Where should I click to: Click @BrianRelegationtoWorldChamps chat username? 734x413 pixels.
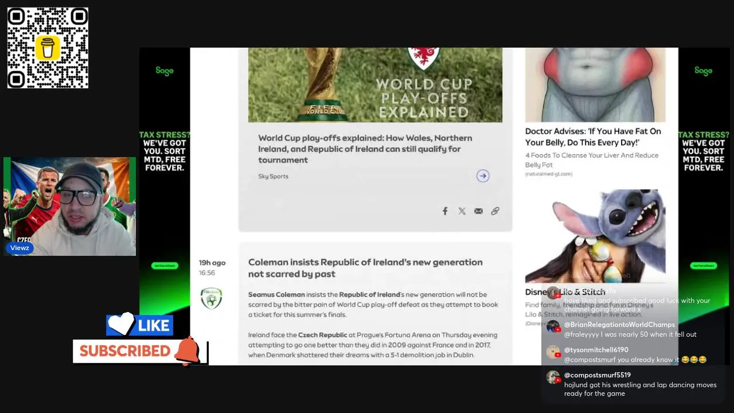pos(619,325)
